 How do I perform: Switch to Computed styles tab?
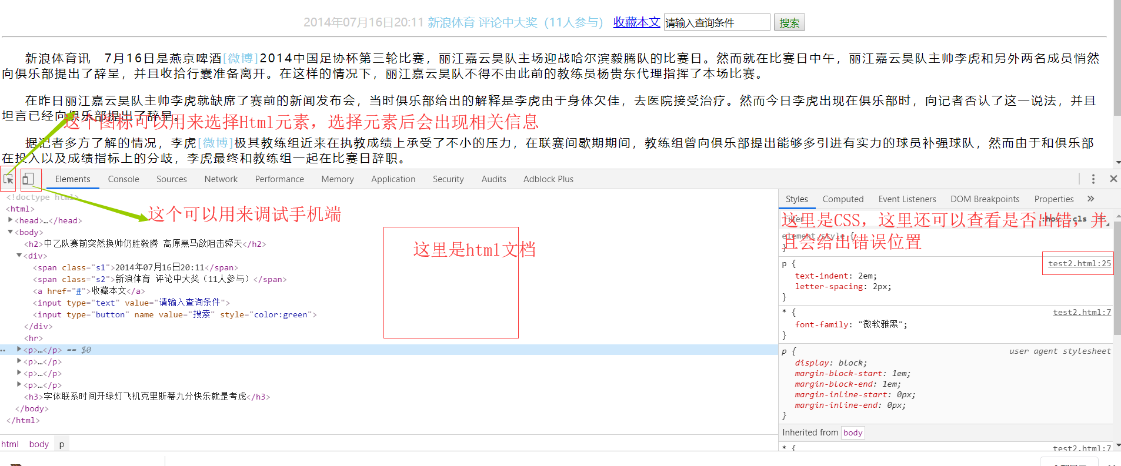(842, 199)
